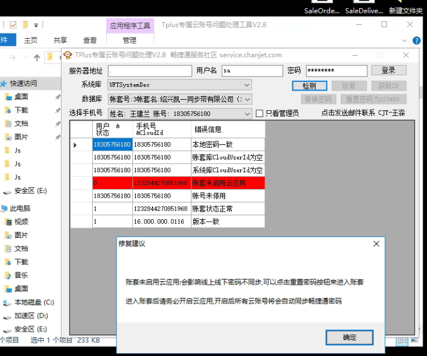Click into the 密码 password field
The width and height of the screenshot is (427, 356).
pos(336,71)
